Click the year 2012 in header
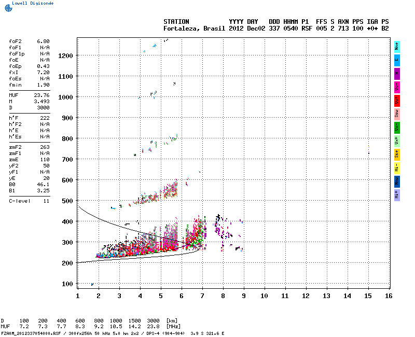The height and width of the screenshot is (337, 415). [236, 29]
